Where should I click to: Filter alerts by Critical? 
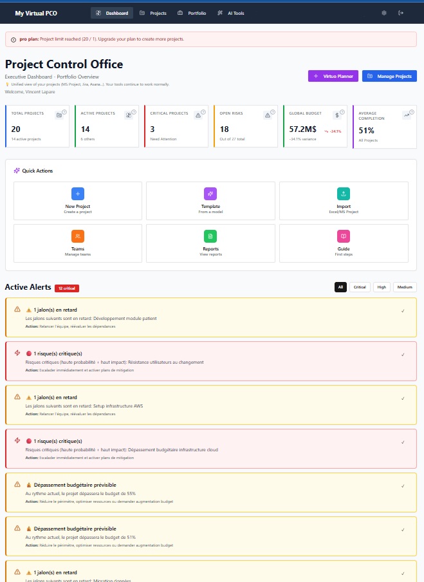click(360, 287)
